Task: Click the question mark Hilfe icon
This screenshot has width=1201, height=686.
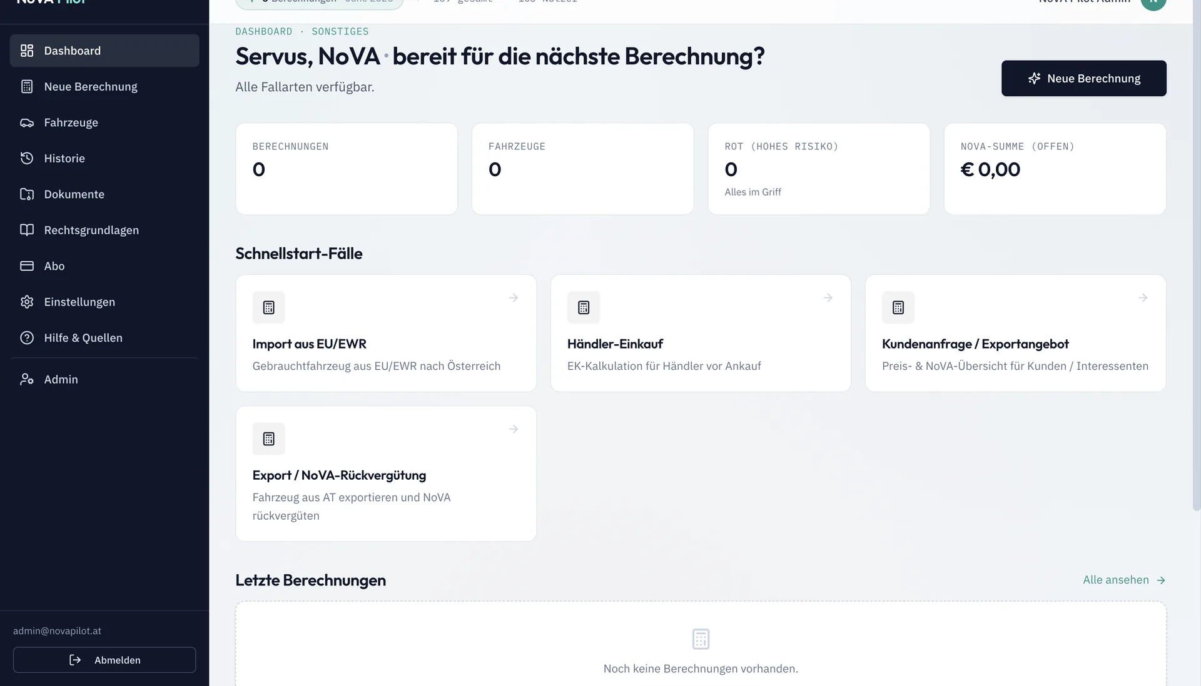Action: pyautogui.click(x=27, y=338)
